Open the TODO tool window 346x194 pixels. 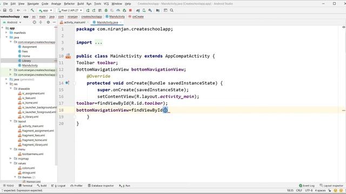pos(8,185)
